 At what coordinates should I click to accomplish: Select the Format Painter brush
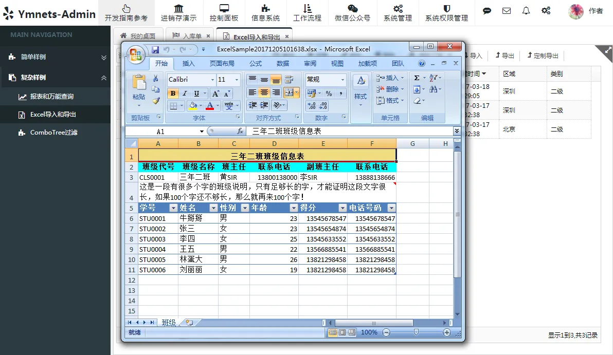coord(156,100)
